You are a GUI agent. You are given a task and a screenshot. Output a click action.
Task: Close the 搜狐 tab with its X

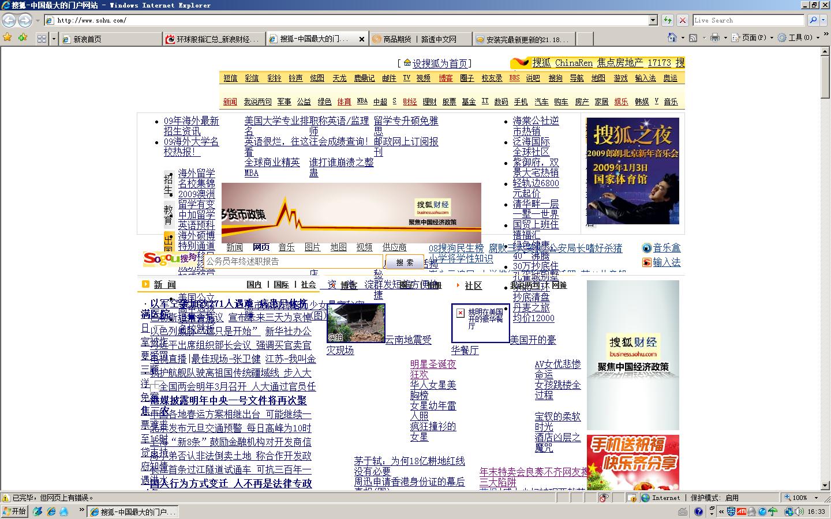[362, 39]
